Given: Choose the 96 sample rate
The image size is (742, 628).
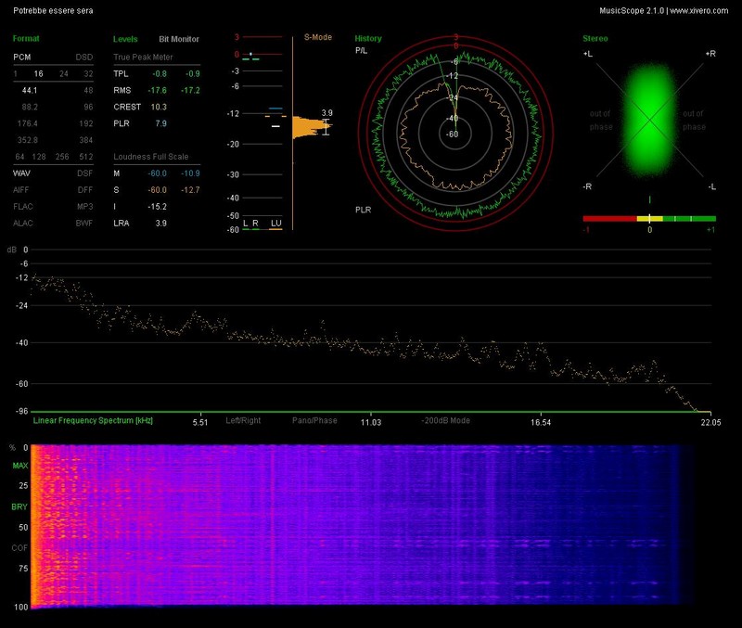Looking at the screenshot, I should [x=88, y=107].
